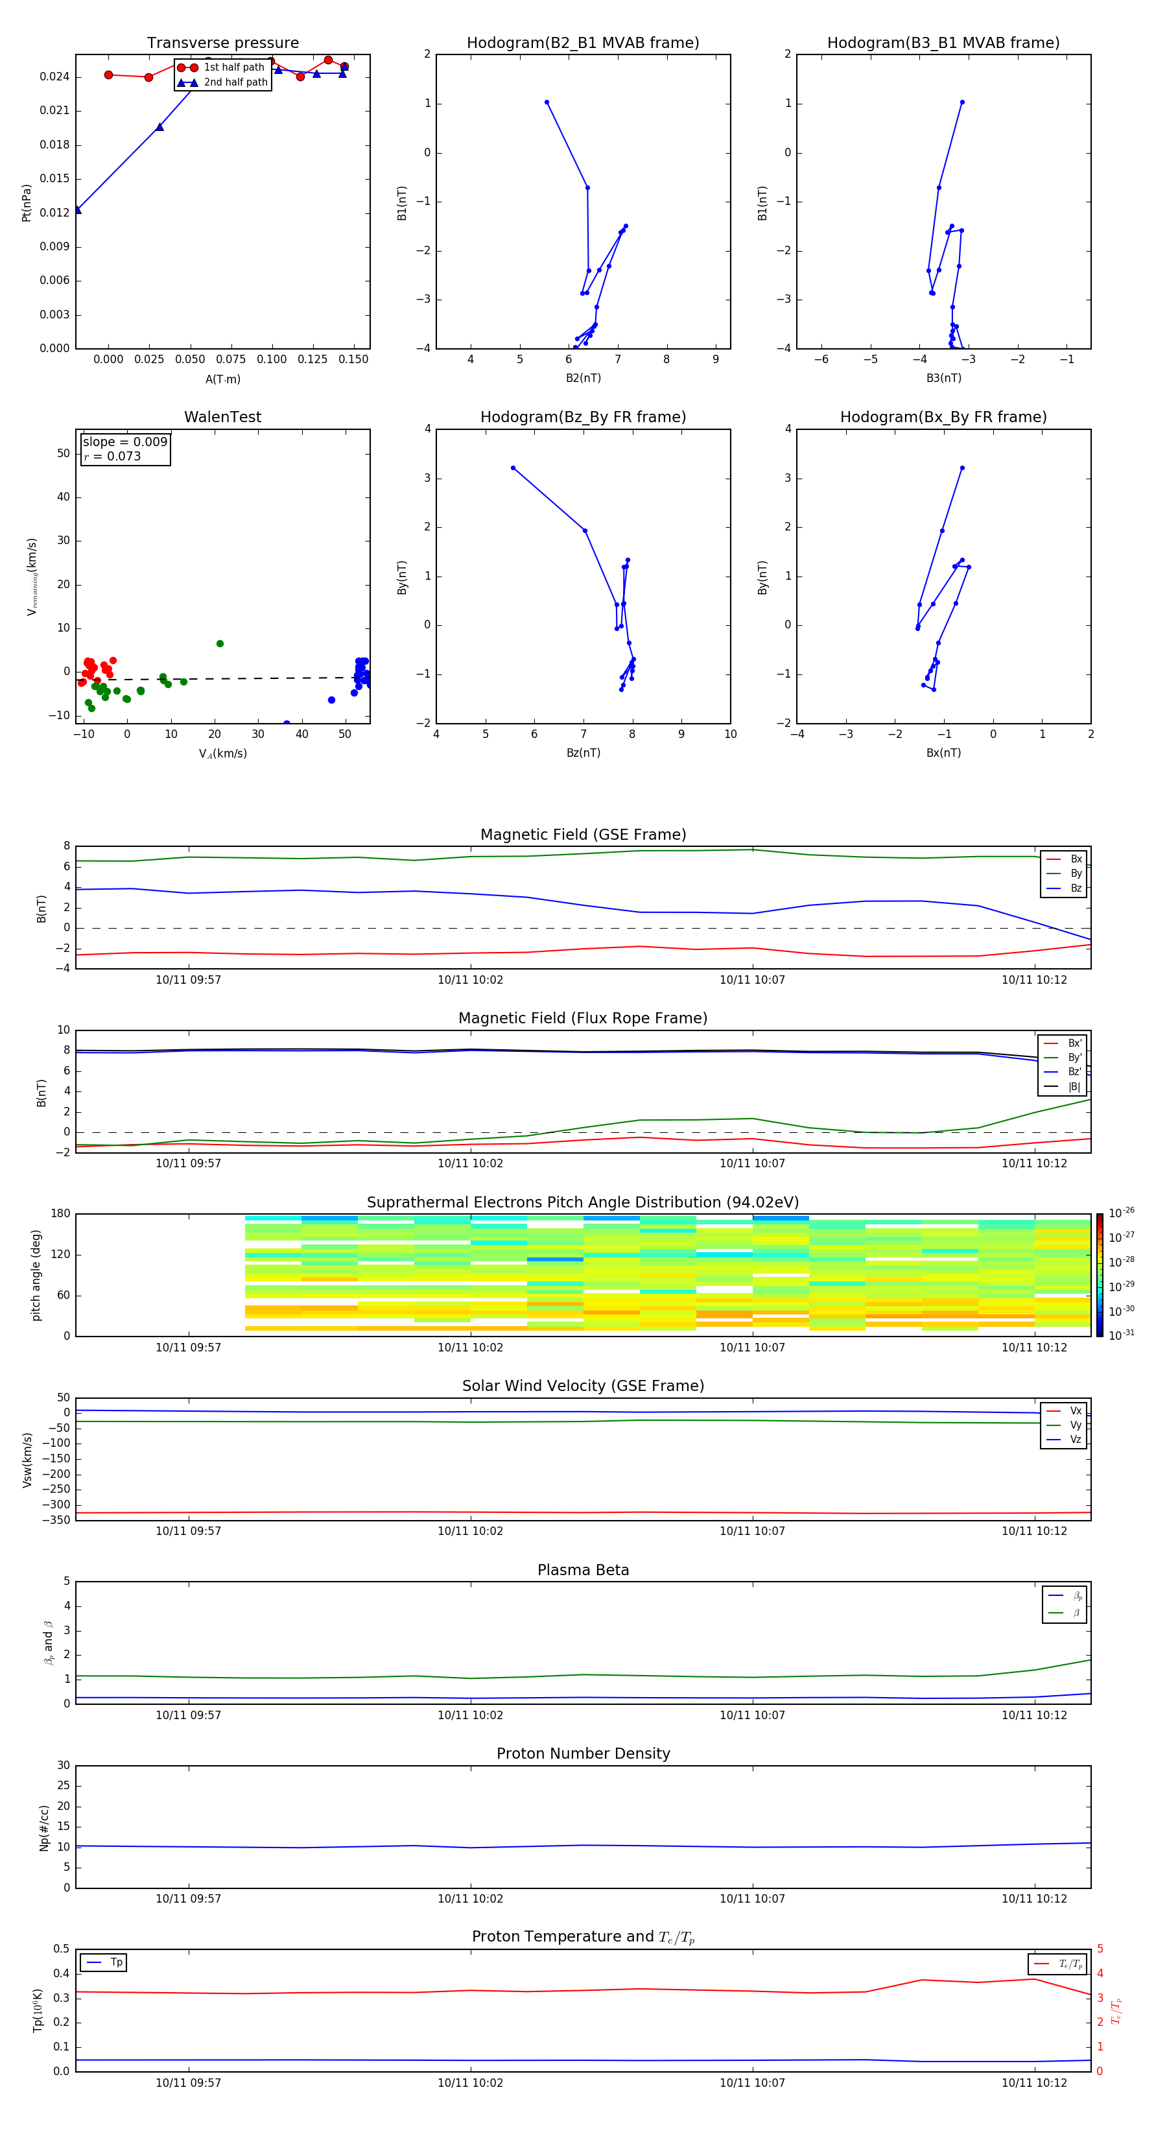Image resolution: width=1167 pixels, height=2140 pixels.
Task: Click the Proton Temperature and Te/Tp title
Action: coord(583,1937)
